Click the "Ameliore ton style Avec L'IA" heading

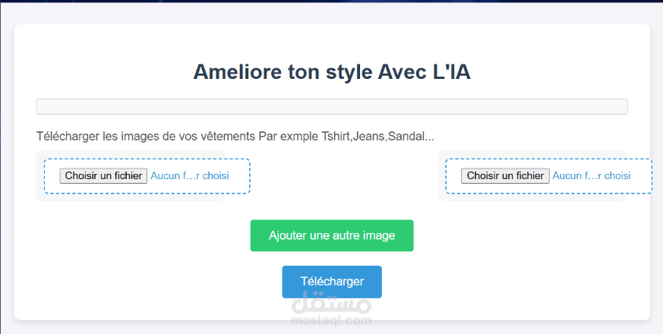click(x=332, y=71)
